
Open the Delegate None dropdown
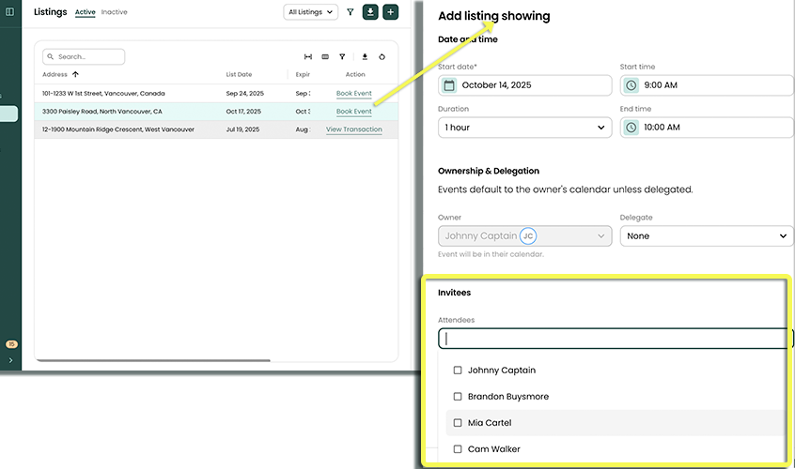pos(707,236)
